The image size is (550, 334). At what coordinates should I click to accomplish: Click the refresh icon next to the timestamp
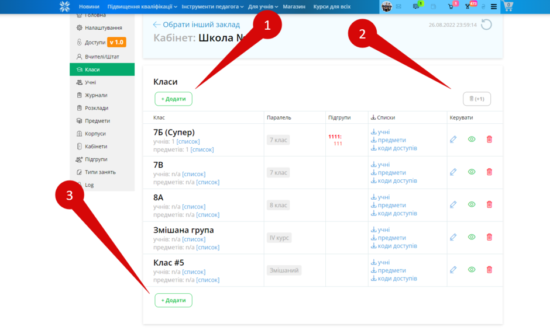point(486,25)
